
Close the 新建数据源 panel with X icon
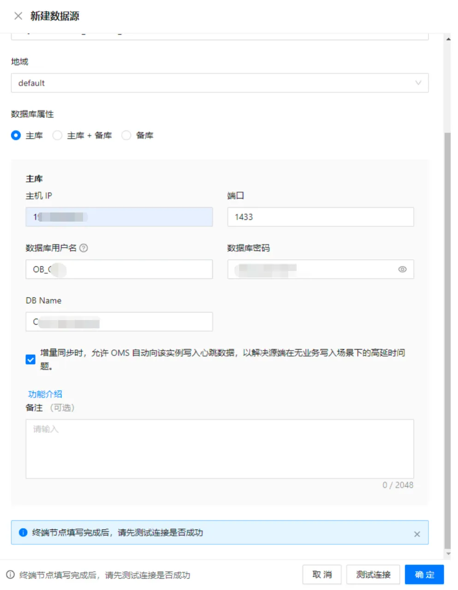click(18, 16)
